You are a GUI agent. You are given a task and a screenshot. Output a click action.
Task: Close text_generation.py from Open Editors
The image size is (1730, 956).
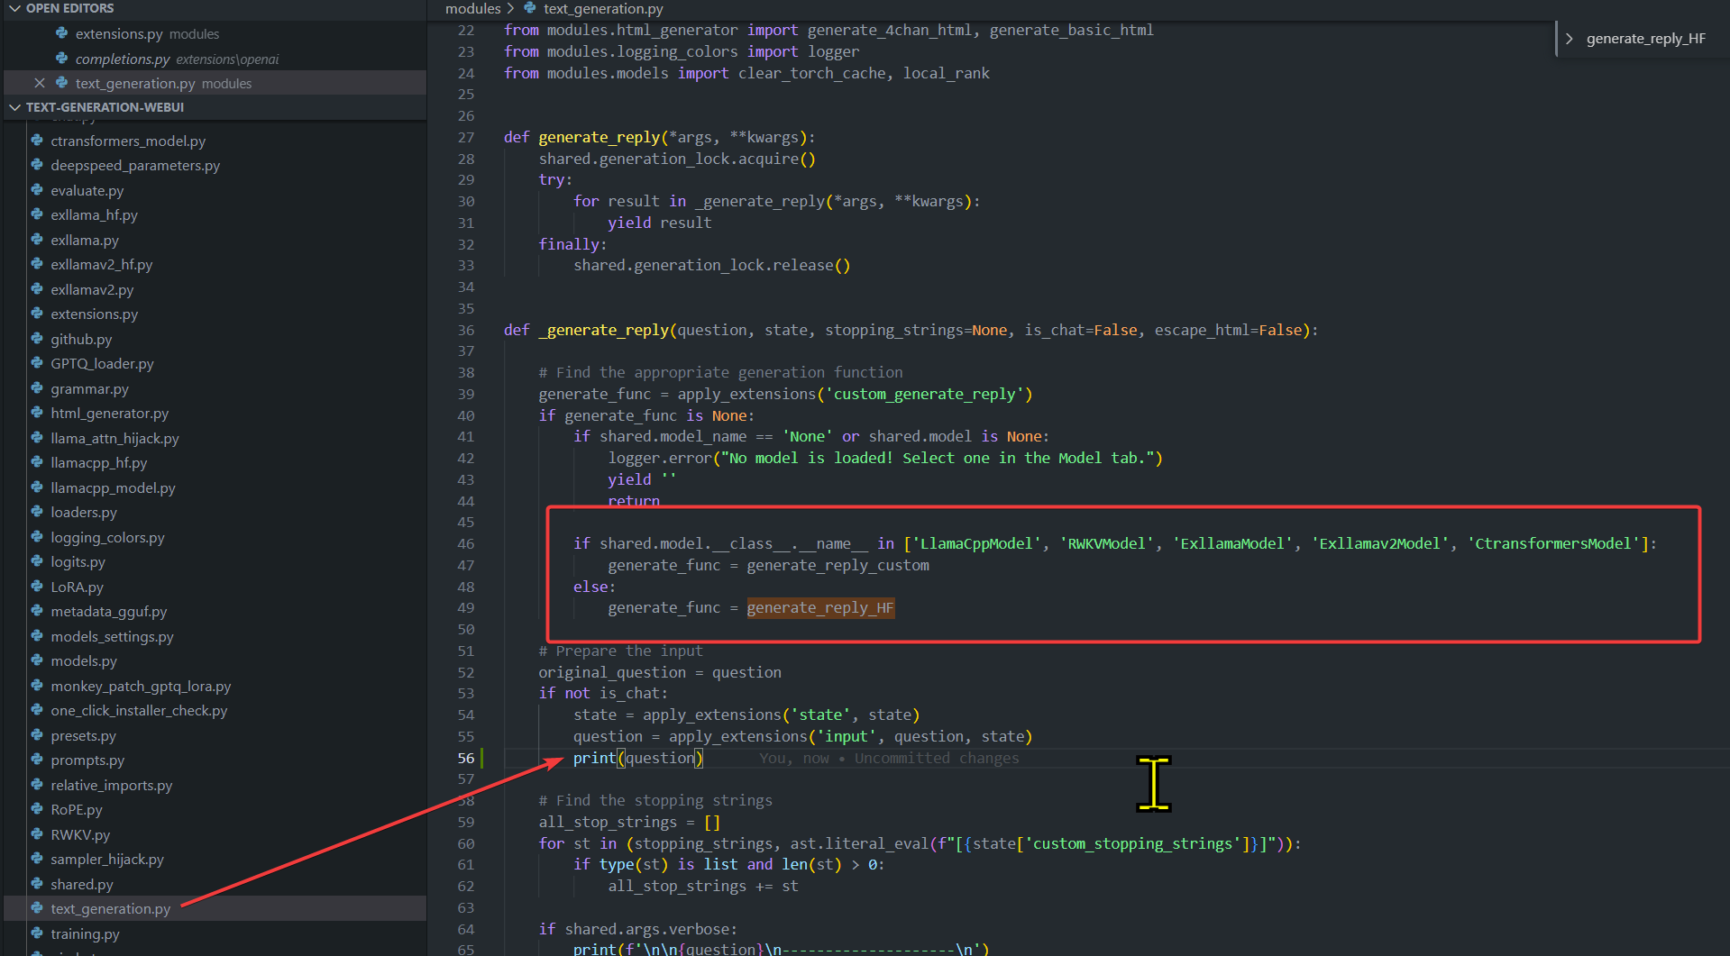pyautogui.click(x=40, y=82)
